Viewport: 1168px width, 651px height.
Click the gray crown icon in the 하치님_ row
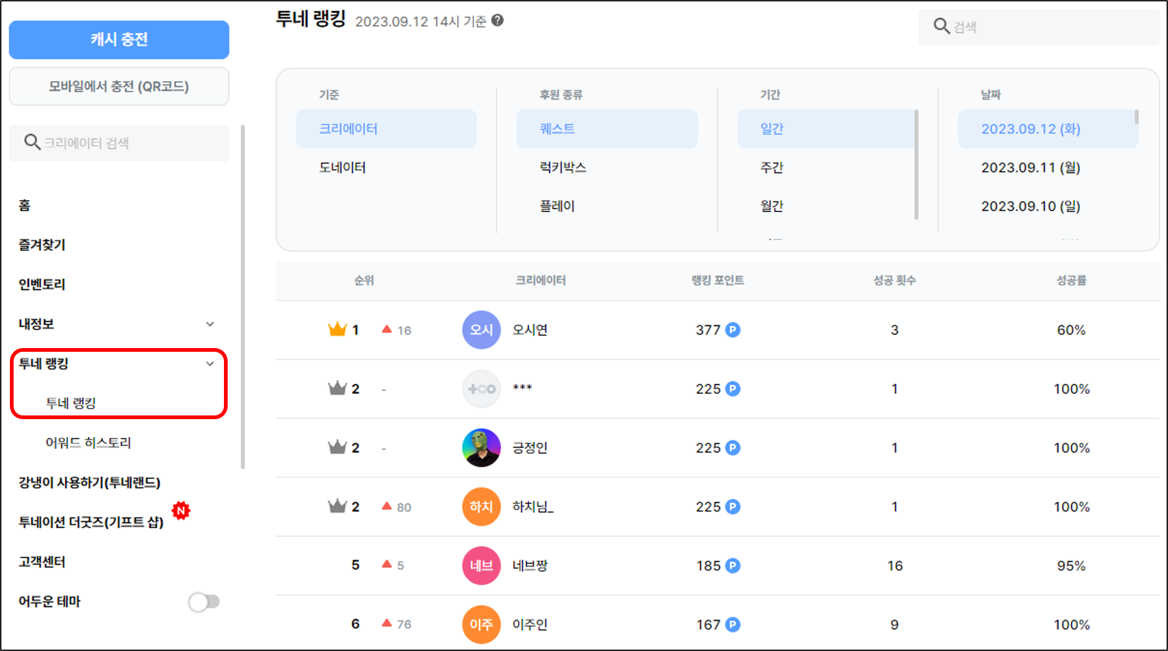tap(337, 506)
